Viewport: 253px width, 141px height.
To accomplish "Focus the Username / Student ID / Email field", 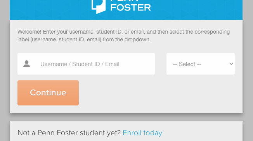I will tap(86, 64).
